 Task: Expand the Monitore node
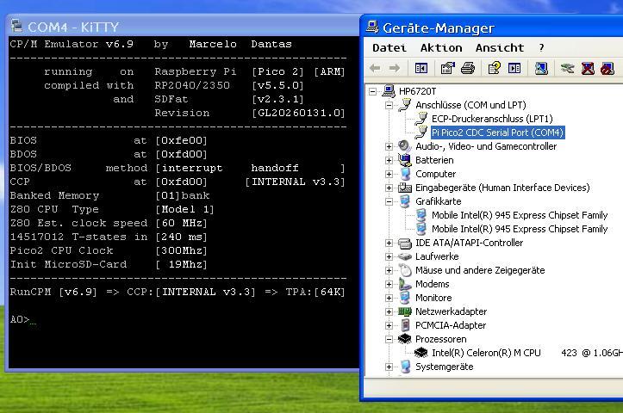[x=389, y=298]
